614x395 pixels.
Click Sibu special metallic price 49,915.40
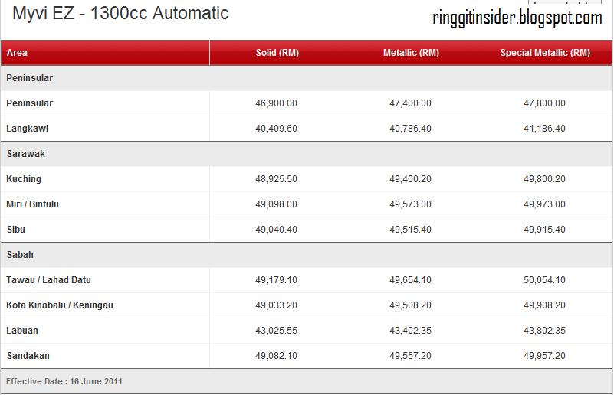point(544,230)
